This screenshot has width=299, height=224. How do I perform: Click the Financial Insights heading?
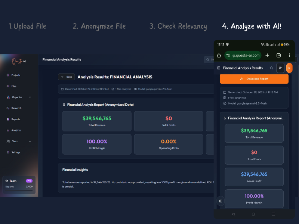click(x=75, y=170)
